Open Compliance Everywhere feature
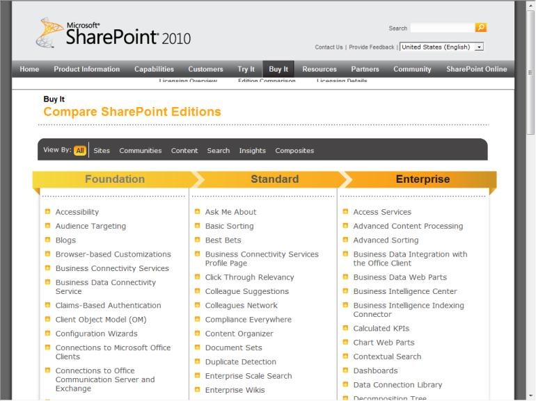 [249, 320]
